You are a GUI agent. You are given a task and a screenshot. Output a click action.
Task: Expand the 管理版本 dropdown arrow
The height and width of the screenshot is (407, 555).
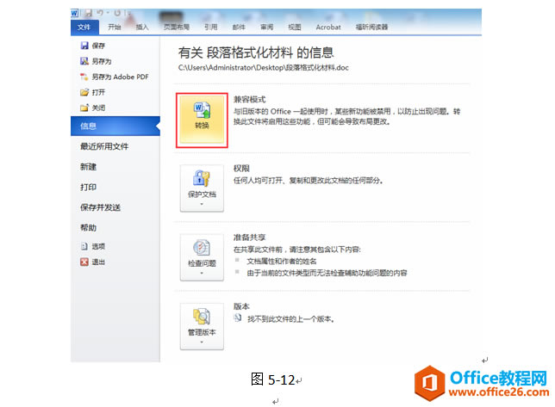pos(202,342)
